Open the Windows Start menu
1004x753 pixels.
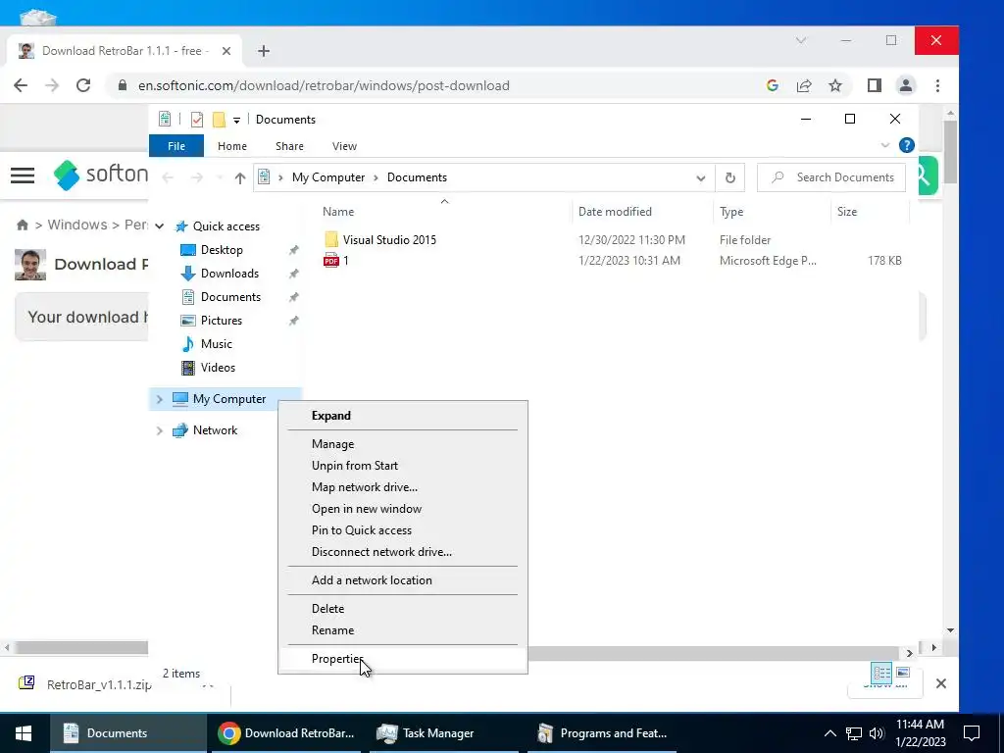click(x=24, y=733)
